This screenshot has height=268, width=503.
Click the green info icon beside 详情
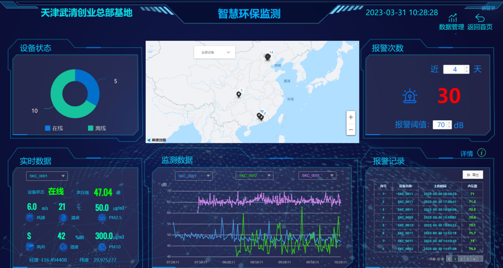[482, 153]
